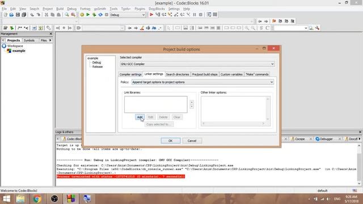Open the Cscope log tab
Image resolution: width=363 pixels, height=204 pixels.
(x=300, y=139)
